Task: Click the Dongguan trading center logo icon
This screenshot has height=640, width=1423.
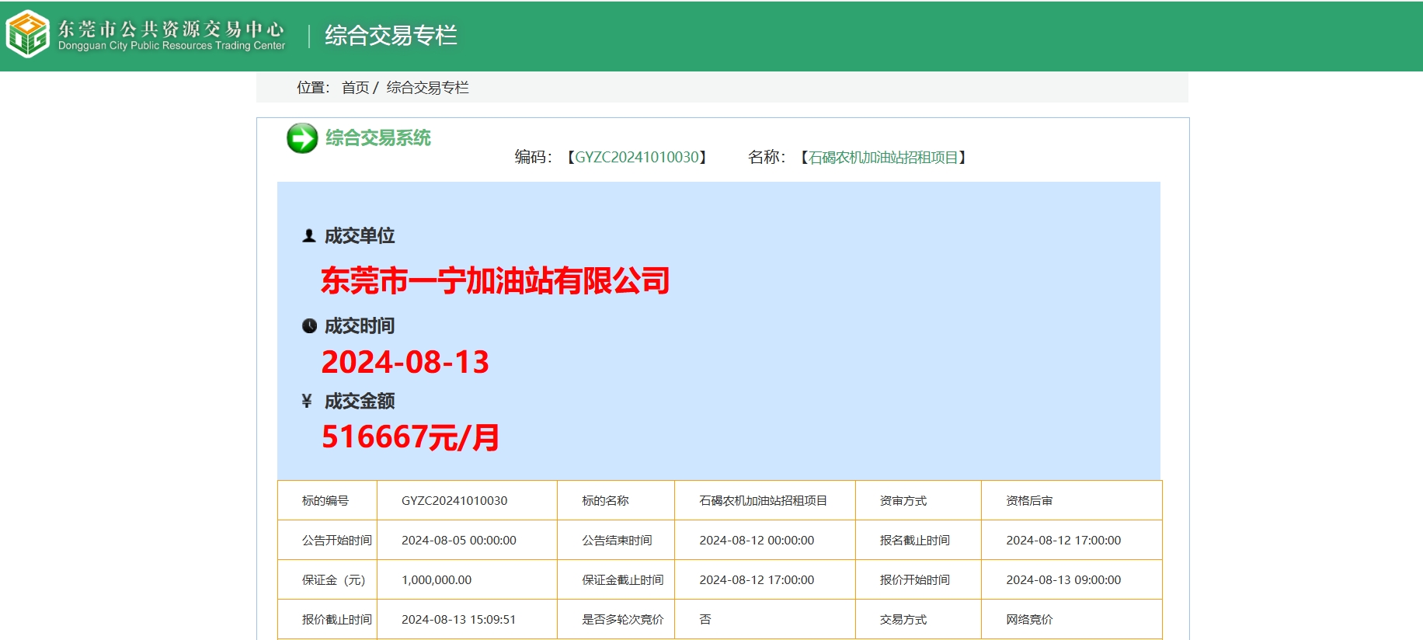Action: coord(28,34)
